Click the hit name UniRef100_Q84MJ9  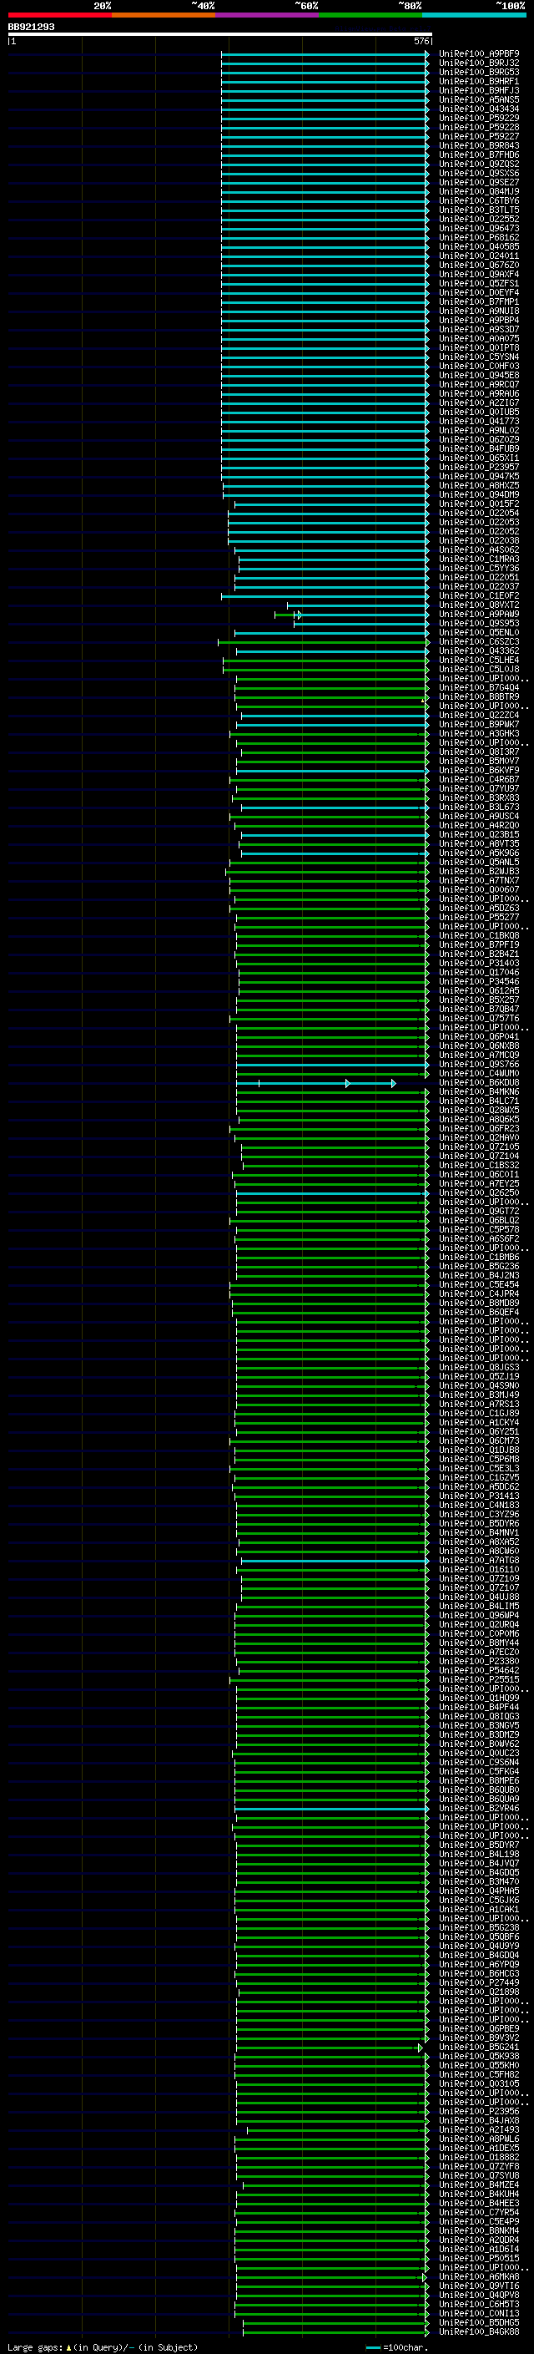[479, 192]
